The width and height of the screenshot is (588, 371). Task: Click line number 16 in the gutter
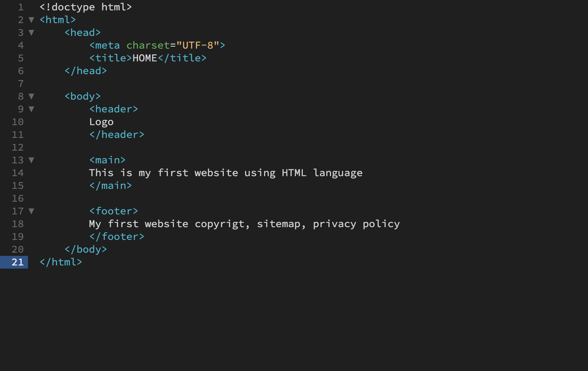tap(18, 198)
